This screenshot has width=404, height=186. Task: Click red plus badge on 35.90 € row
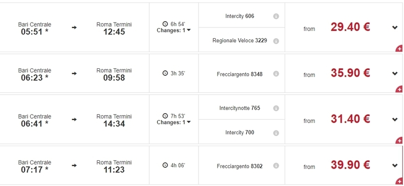tap(400, 89)
